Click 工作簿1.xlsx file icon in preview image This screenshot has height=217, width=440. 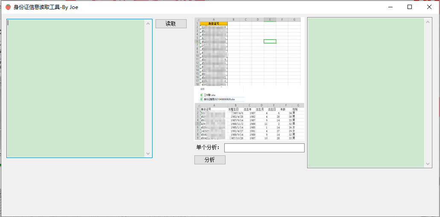[x=202, y=95]
